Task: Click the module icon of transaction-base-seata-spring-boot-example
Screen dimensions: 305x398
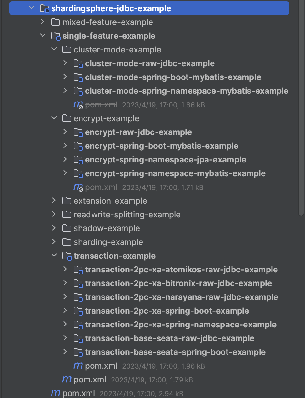Action: [78, 352]
